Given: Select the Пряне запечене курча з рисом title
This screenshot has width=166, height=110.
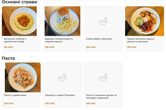Looking at the screenshot, I should pos(141,40).
